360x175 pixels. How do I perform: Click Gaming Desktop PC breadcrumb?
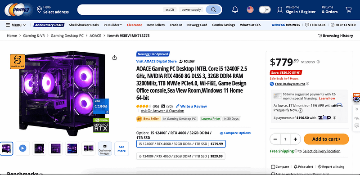click(x=67, y=36)
